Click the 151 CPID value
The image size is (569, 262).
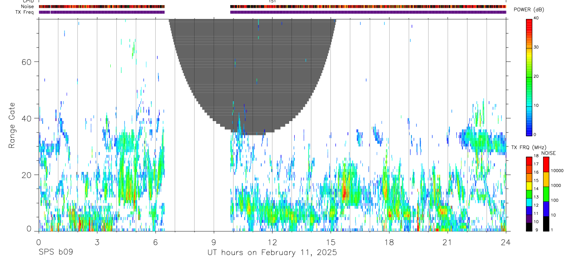(x=272, y=1)
